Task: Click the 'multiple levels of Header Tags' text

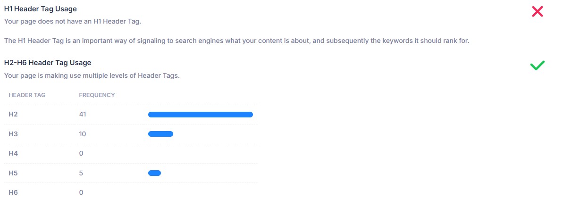Action: tap(92, 75)
